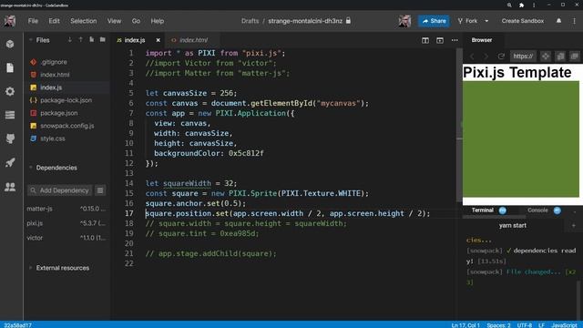Click the search icon in the title bar
This screenshot has width=583, height=328.
pyautogui.click(x=509, y=5)
